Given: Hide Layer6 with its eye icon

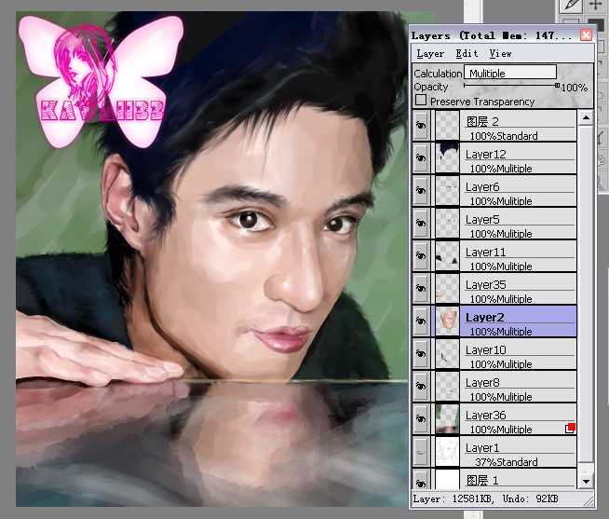Looking at the screenshot, I should point(421,190).
